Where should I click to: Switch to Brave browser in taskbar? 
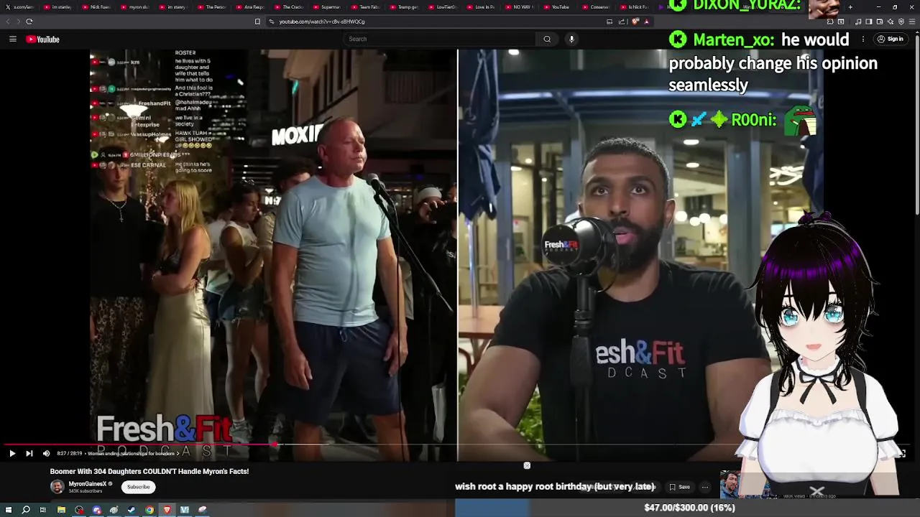(x=167, y=510)
